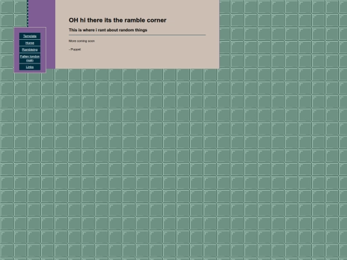Image resolution: width=347 pixels, height=260 pixels.
Task: Click the subtitle 'This is where i rant about random things'
Action: pyautogui.click(x=108, y=30)
